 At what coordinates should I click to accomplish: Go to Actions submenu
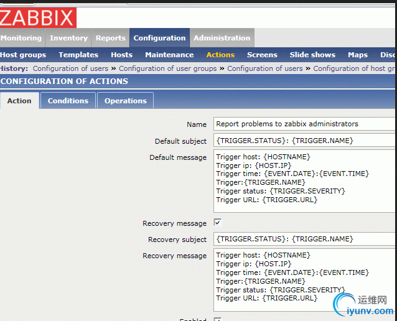pyautogui.click(x=220, y=55)
